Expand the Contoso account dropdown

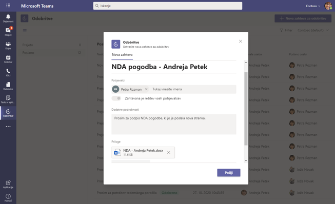(313, 6)
